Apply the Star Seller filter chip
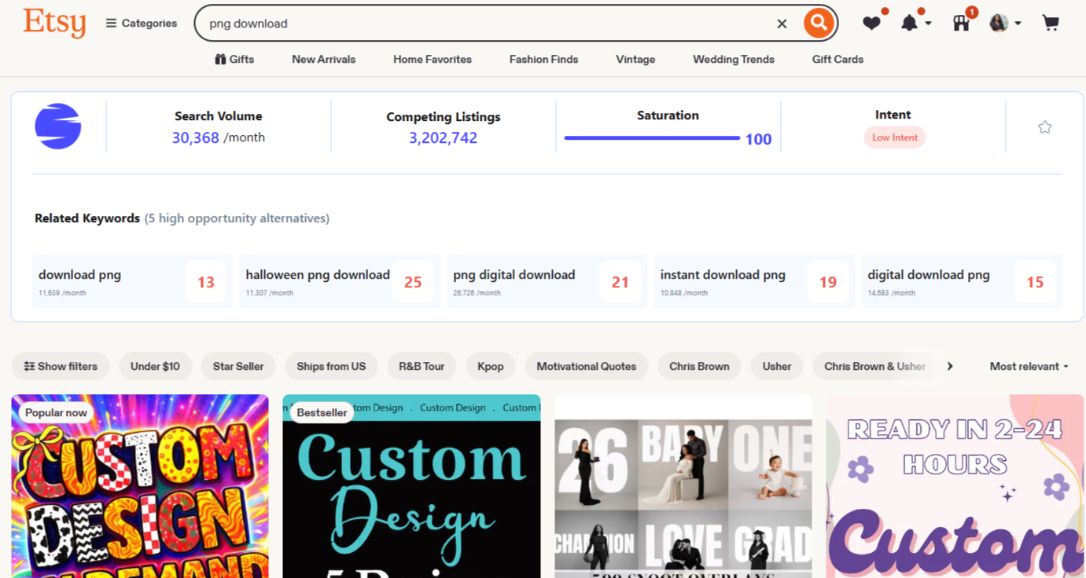The height and width of the screenshot is (578, 1086). click(238, 366)
